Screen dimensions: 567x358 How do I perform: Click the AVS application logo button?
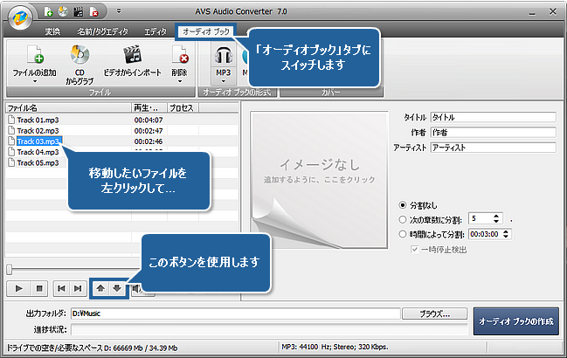(x=18, y=13)
